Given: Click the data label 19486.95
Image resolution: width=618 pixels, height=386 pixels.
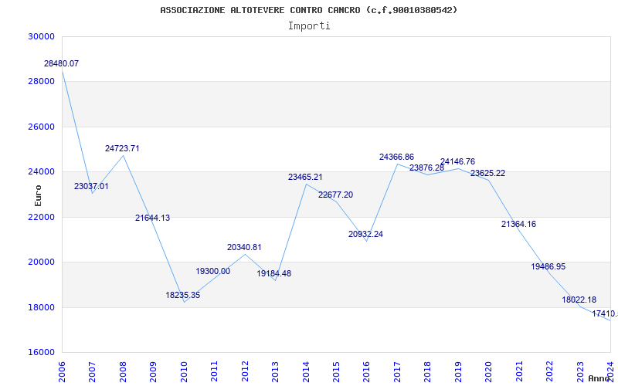Looking at the screenshot, I should [x=548, y=266].
